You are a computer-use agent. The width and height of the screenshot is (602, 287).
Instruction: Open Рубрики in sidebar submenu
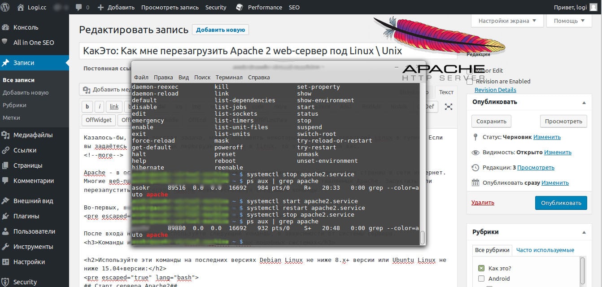point(14,105)
